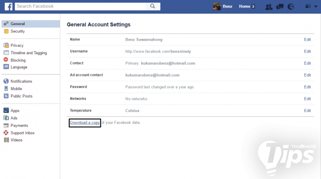Open Support Inbox in sidebar
The width and height of the screenshot is (321, 179).
tap(22, 133)
